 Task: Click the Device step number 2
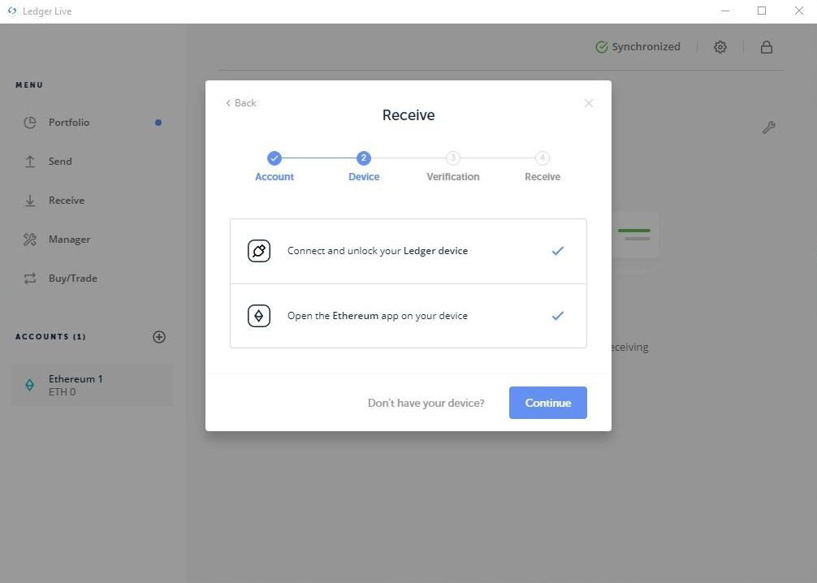pyautogui.click(x=364, y=158)
